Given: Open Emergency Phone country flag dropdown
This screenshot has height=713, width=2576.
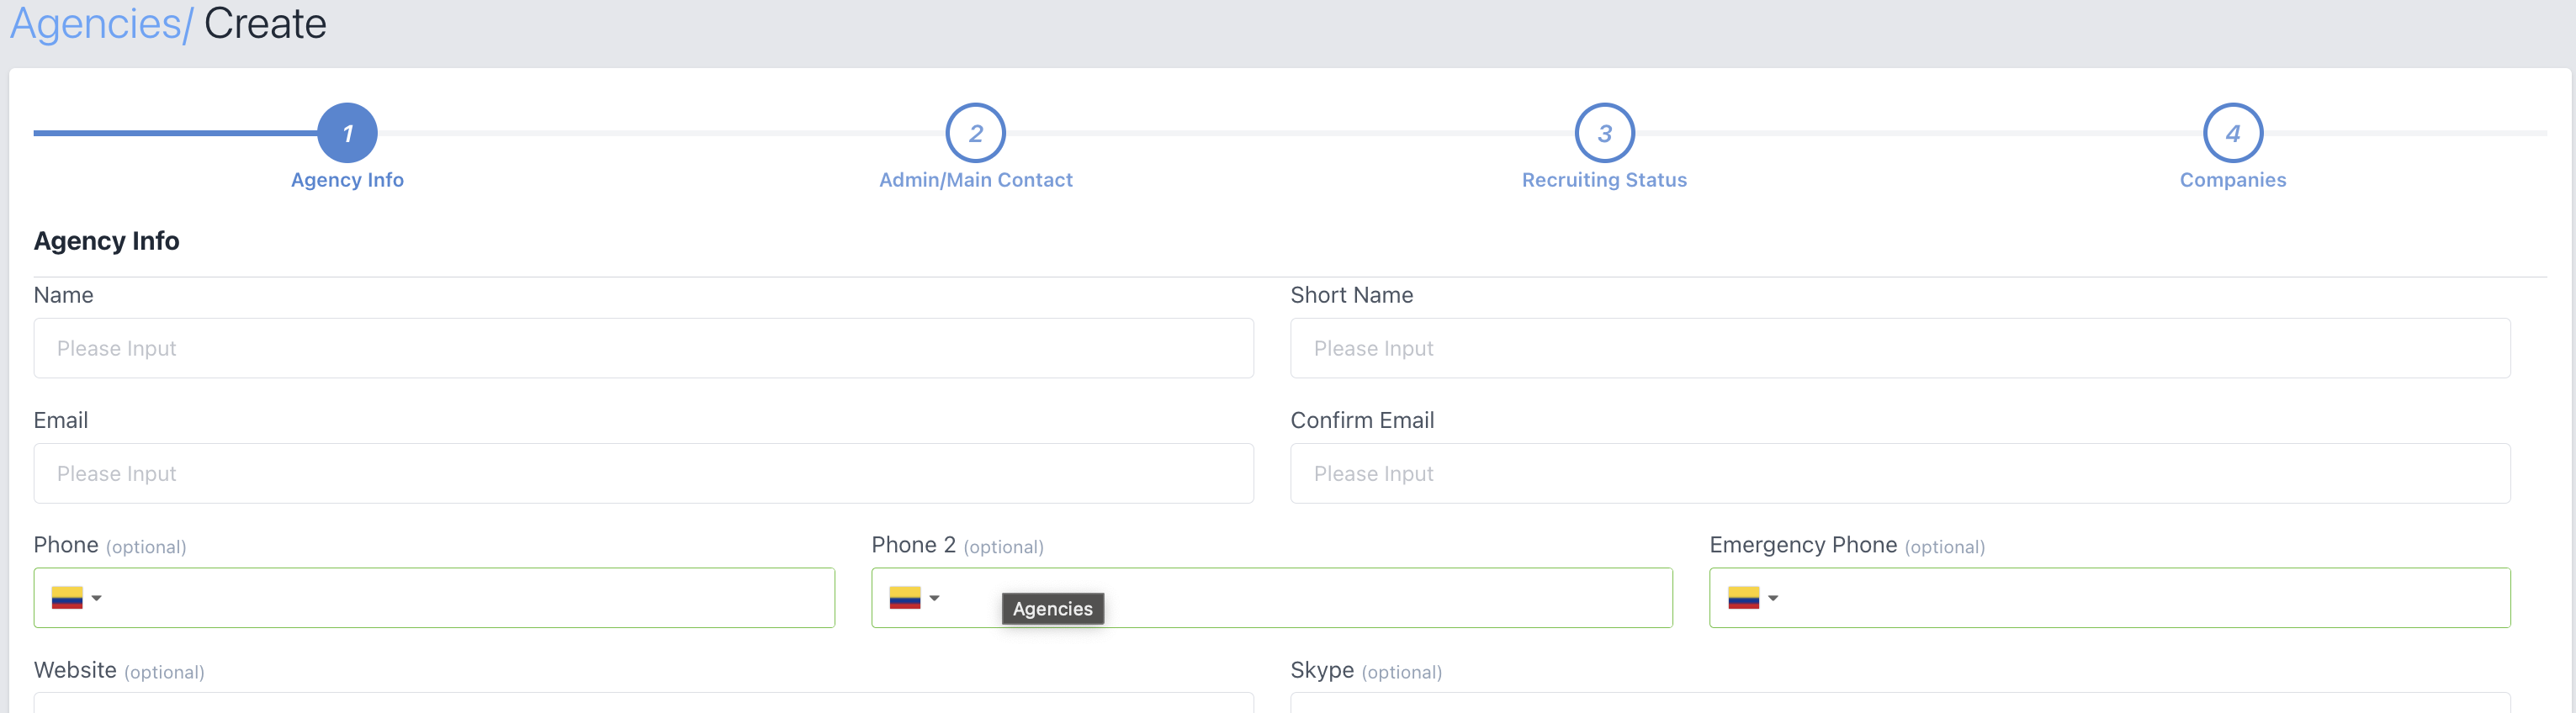Looking at the screenshot, I should [1752, 598].
